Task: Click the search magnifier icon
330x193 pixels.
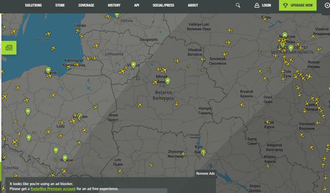Action: pyautogui.click(x=238, y=5)
